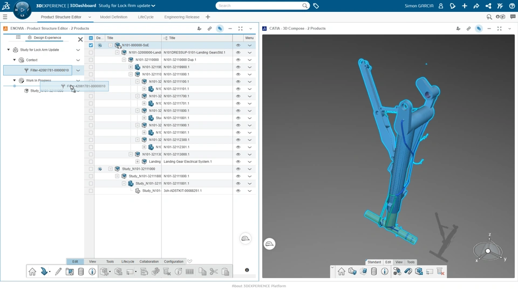Expand the CATIA toolbar collapse chevron
The image size is (518, 291).
pos(332,267)
